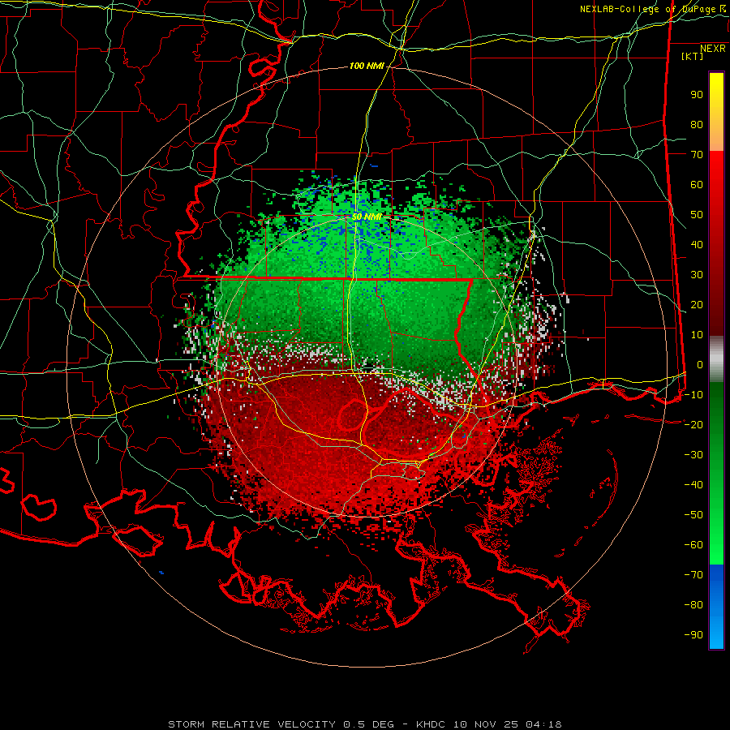Click the -30 scale value
The image size is (730, 730).
[693, 455]
